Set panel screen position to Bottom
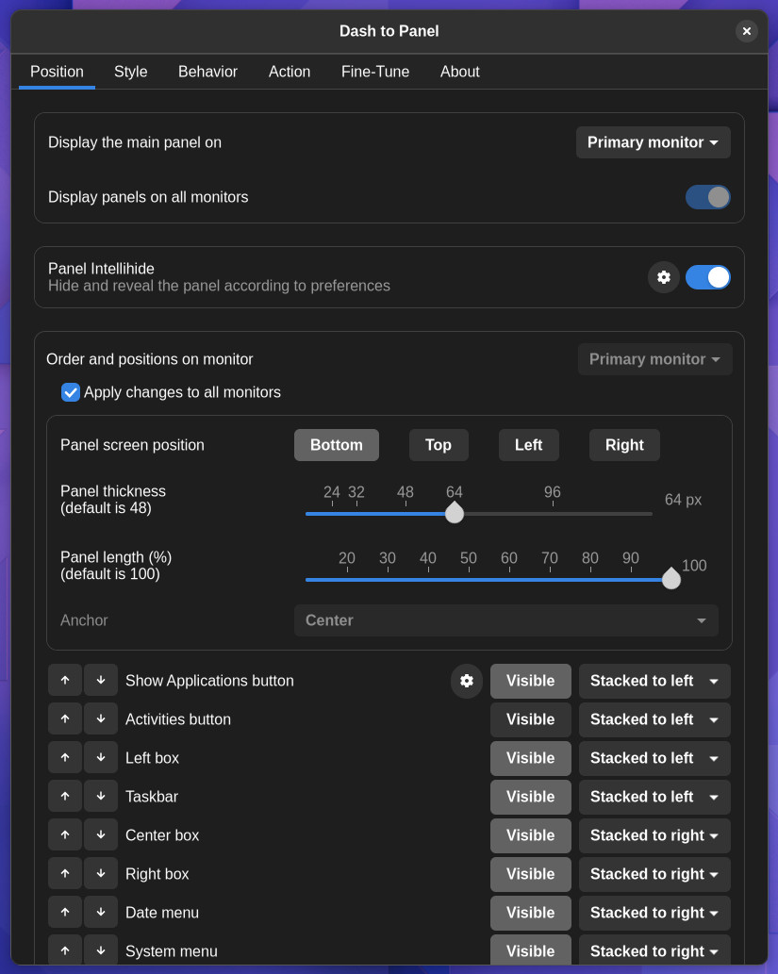The height and width of the screenshot is (974, 778). 336,445
